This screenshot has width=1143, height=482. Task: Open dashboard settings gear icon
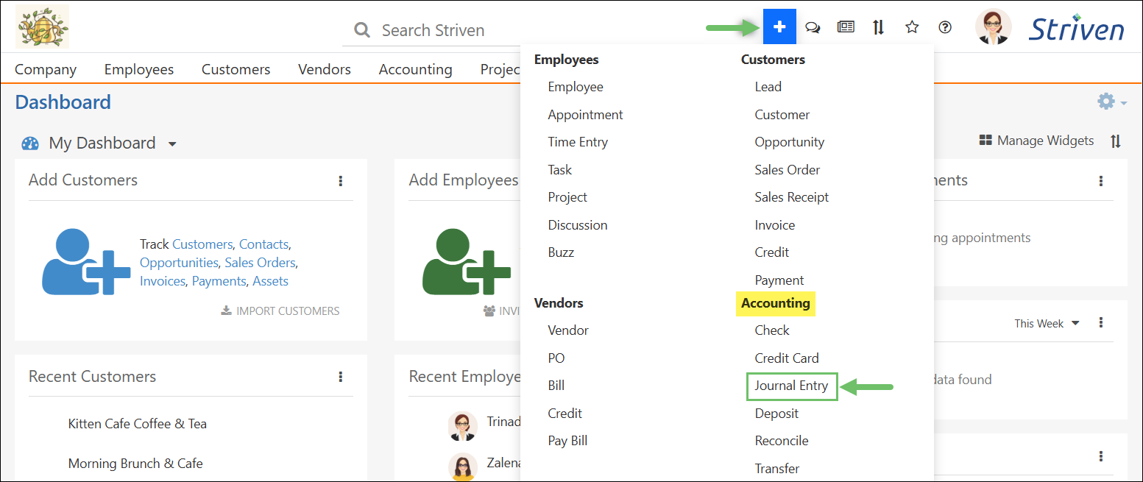(1106, 101)
